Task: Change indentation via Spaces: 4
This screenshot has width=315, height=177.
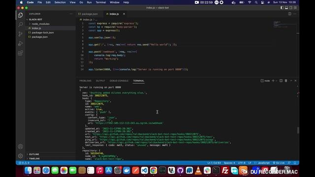Action: coord(229,163)
